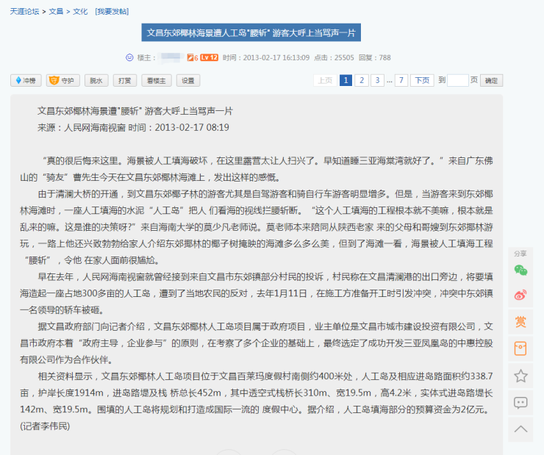Click the (记者李伟民) byline
Screen dimensions: 544x455
(45, 426)
